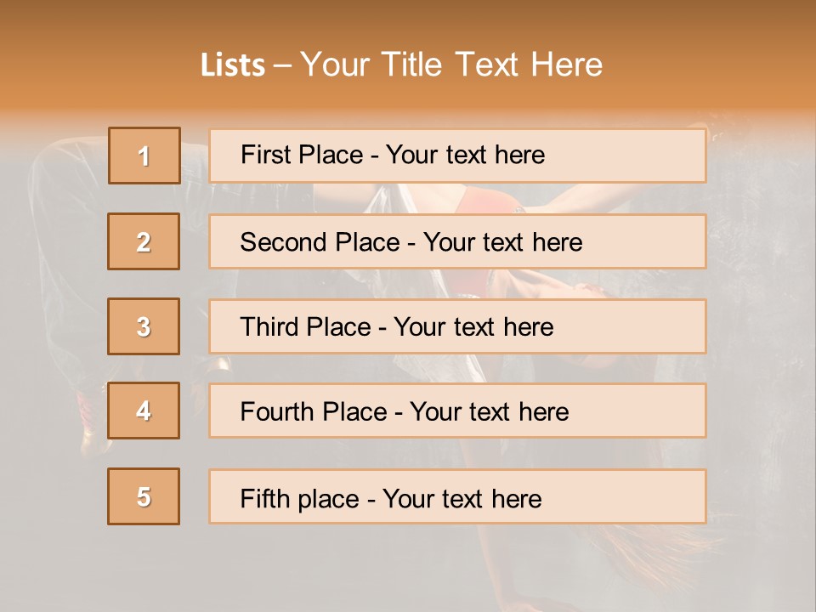The width and height of the screenshot is (816, 612).
Task: Click the words Your Title Text Here
Action: (x=451, y=65)
